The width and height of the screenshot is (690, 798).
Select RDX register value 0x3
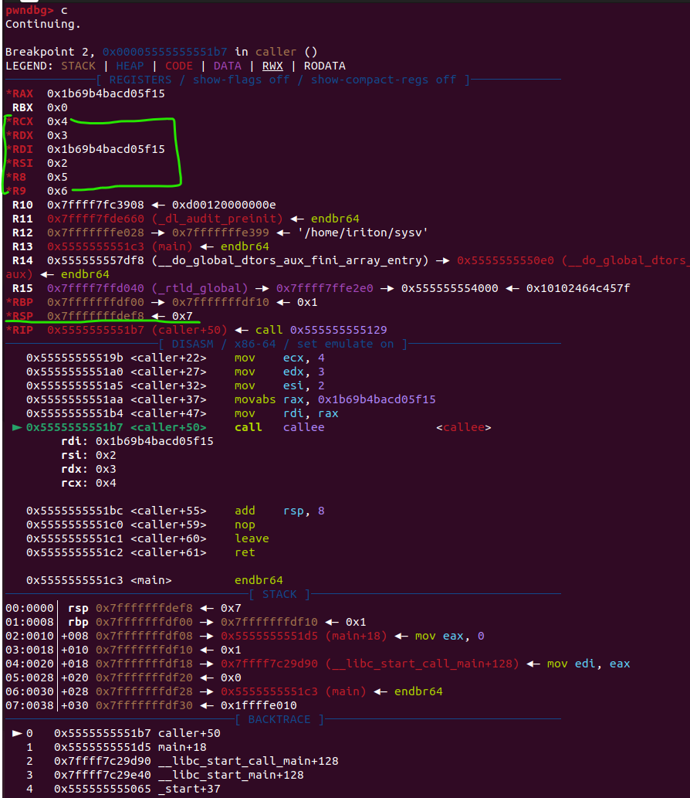tap(57, 135)
